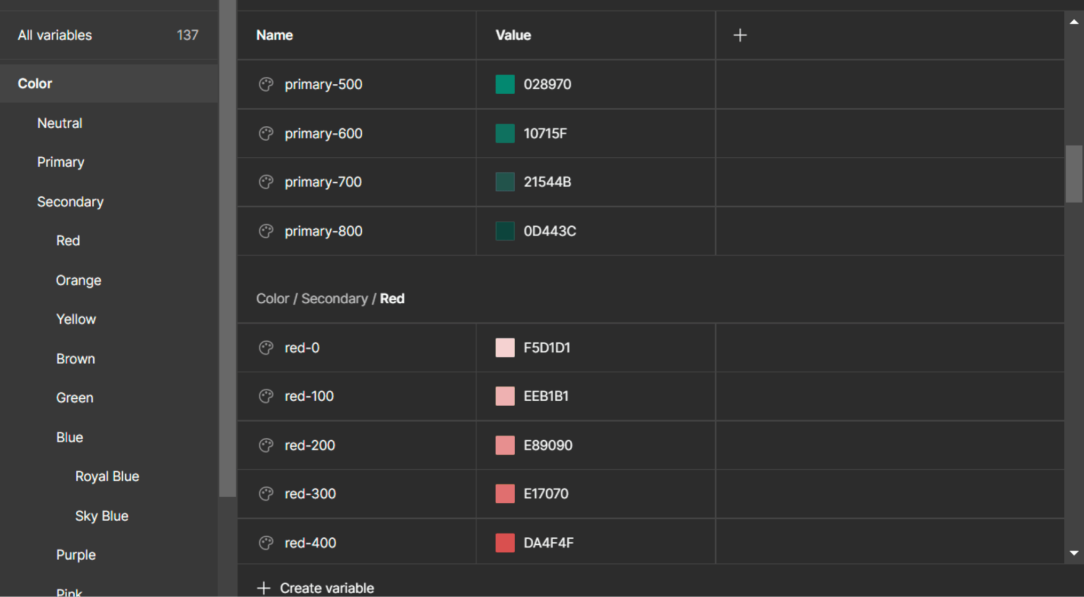The height and width of the screenshot is (597, 1084).
Task: Click the red swatch next to E89090
Action: coord(504,445)
